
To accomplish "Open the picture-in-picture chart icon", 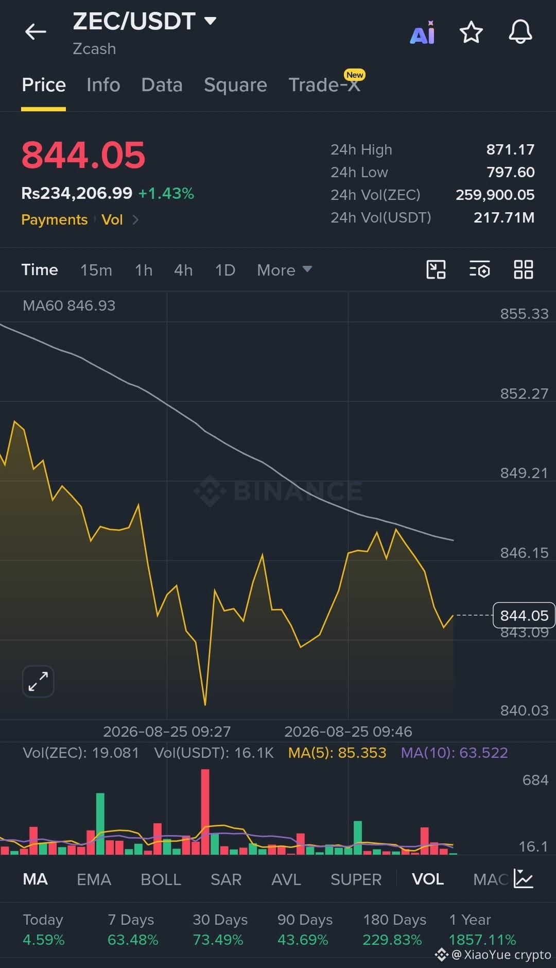I will [436, 269].
